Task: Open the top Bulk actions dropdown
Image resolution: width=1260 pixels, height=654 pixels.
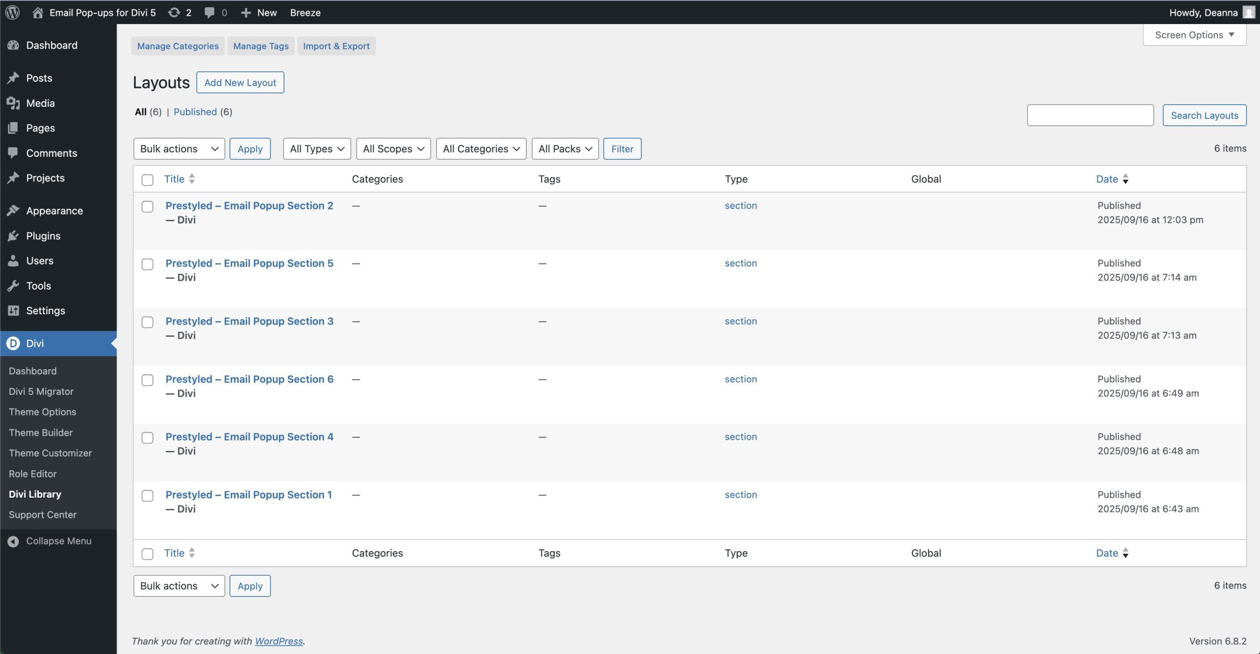Action: 179,149
